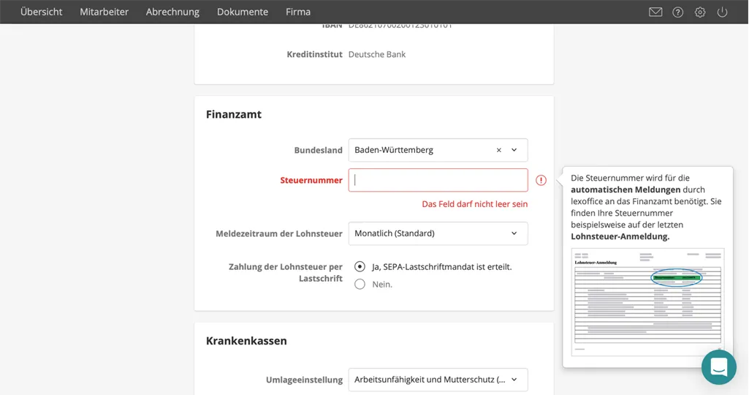Open the Abrechnung menu
The height and width of the screenshot is (395, 749).
(x=172, y=12)
